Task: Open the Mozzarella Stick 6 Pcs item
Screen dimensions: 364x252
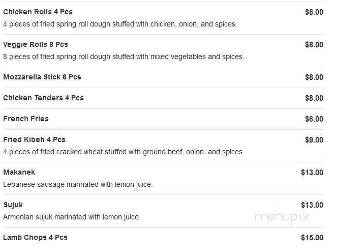Action: click(42, 77)
